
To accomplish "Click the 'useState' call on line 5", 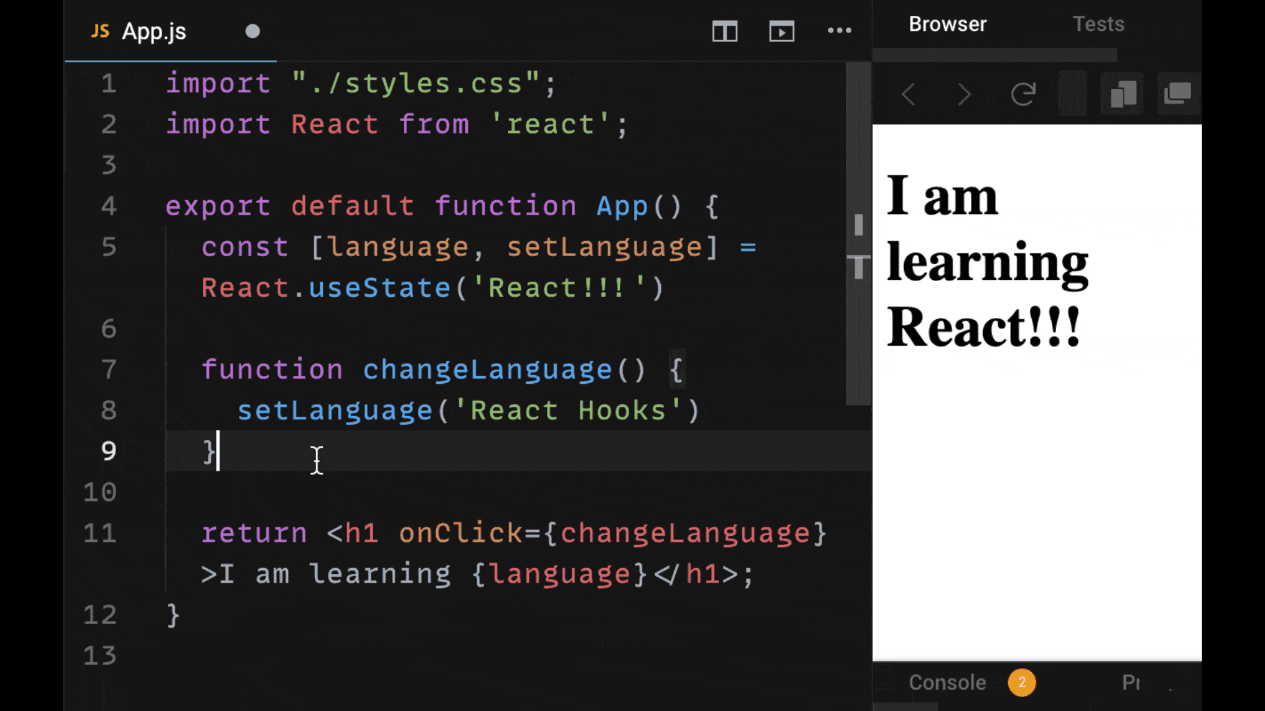I will (379, 288).
